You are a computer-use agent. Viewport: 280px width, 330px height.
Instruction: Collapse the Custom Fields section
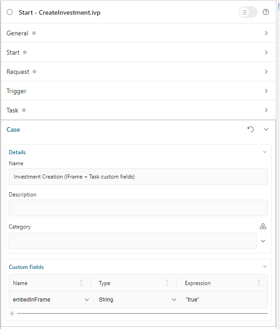click(x=264, y=267)
